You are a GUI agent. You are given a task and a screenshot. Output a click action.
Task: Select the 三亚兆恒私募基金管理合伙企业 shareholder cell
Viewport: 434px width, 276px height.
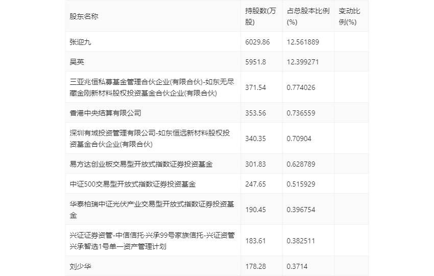click(x=152, y=87)
